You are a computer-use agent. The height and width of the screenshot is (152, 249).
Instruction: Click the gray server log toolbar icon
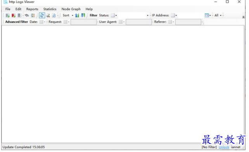(19, 16)
